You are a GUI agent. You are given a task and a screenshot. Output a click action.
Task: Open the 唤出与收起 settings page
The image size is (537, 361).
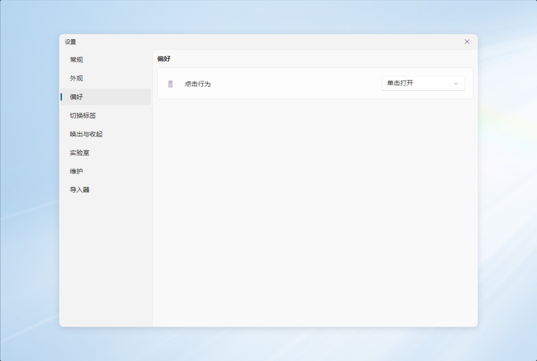[105, 134]
